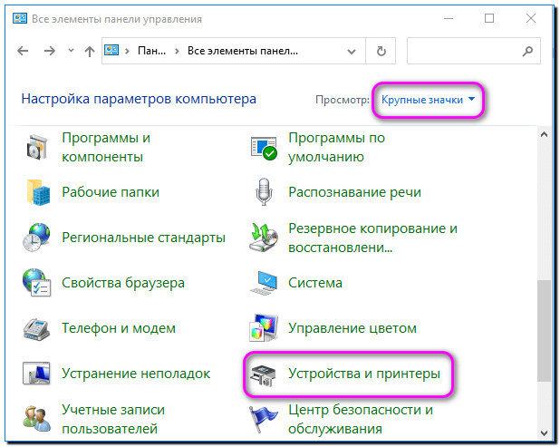Open the Устранение неполадок icon
The height and width of the screenshot is (447, 560).
click(x=36, y=374)
